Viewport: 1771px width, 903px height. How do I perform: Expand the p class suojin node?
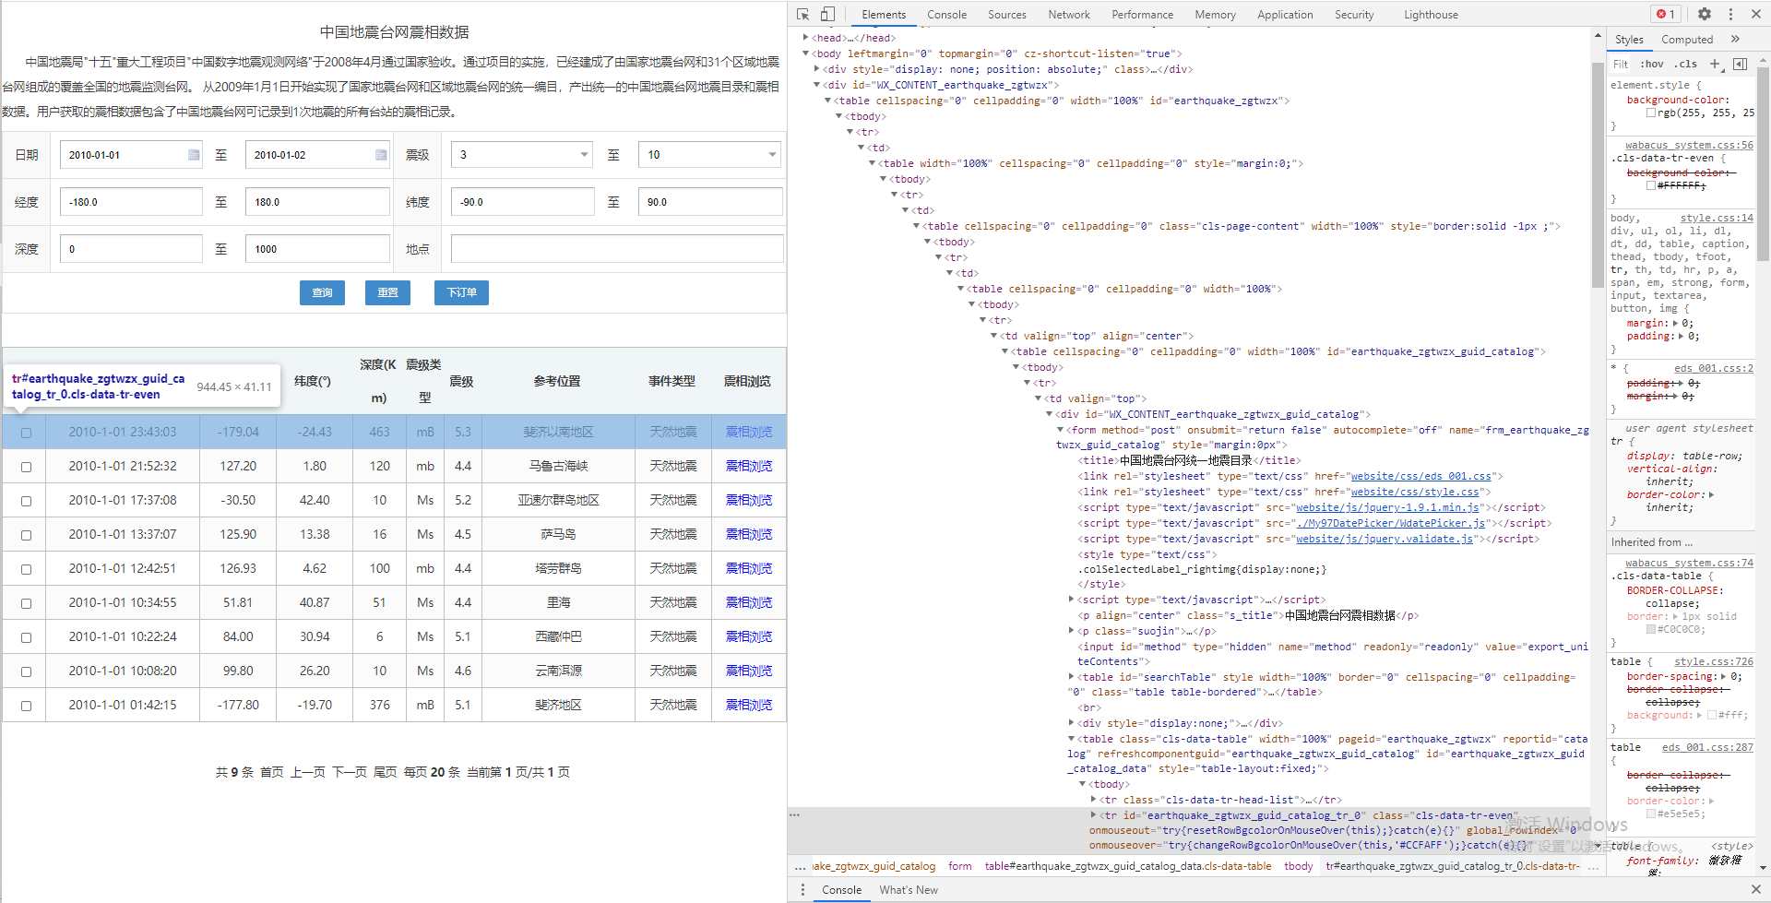1072,631
